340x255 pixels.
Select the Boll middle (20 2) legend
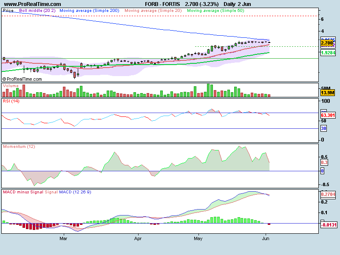coord(37,10)
